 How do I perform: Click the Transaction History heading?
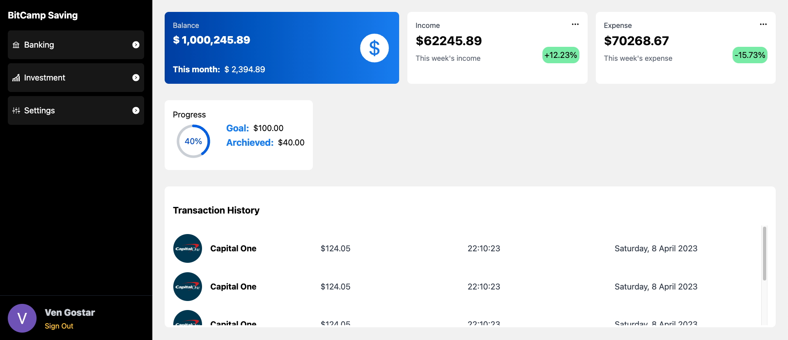point(216,210)
